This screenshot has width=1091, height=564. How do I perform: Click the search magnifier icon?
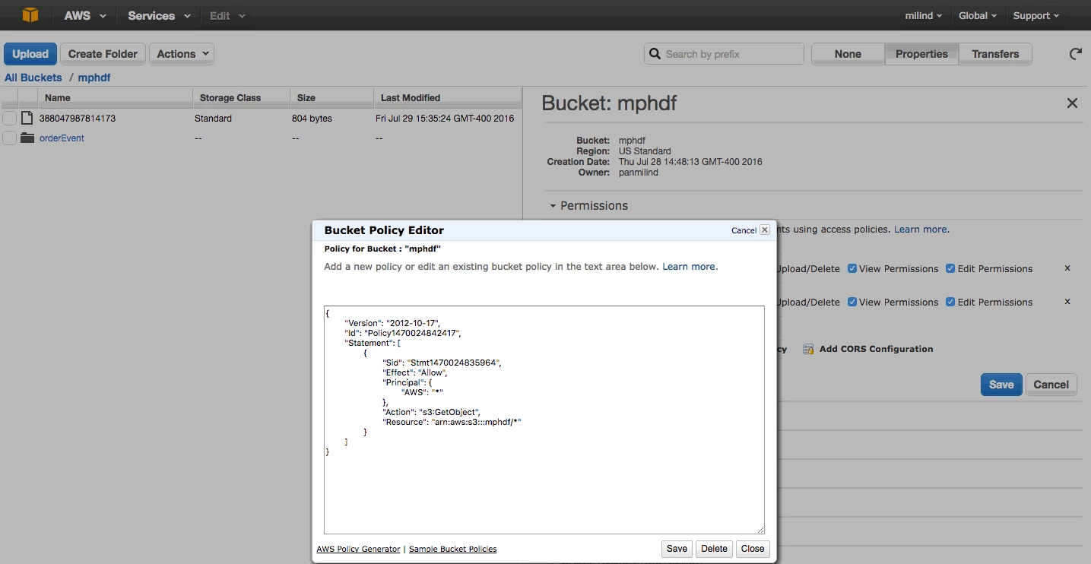click(655, 54)
